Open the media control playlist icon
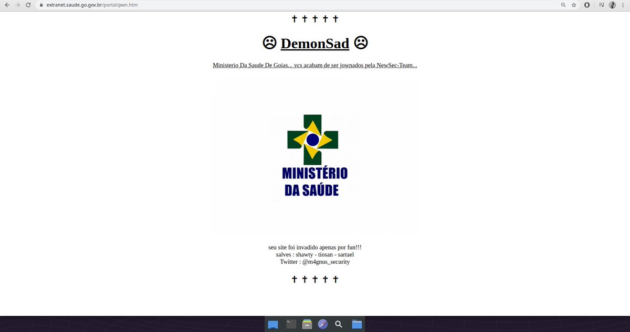The image size is (630, 332). click(602, 5)
